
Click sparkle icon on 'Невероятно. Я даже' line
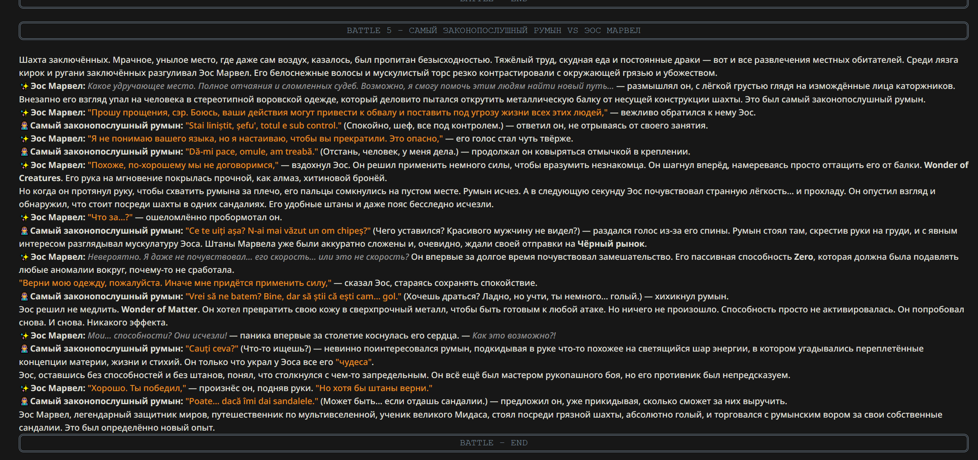tap(24, 257)
